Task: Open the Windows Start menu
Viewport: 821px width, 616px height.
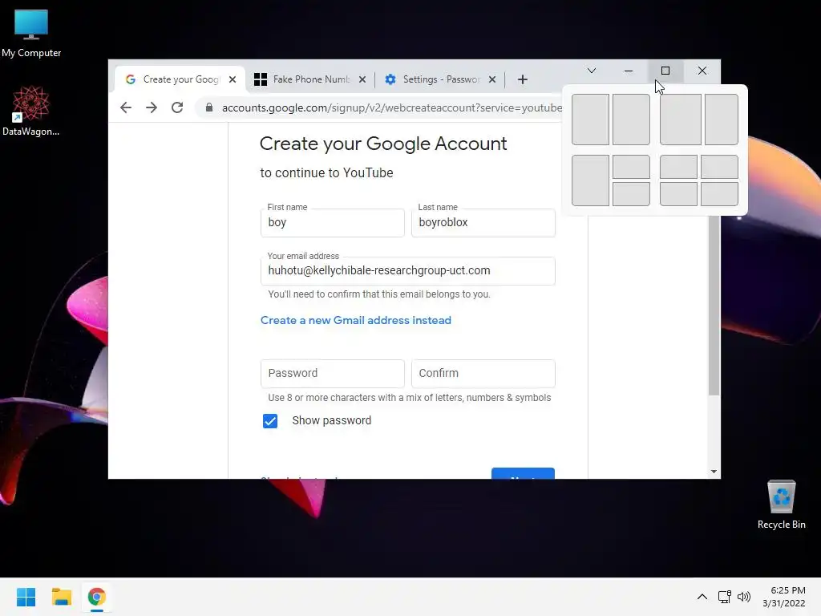Action: [26, 597]
